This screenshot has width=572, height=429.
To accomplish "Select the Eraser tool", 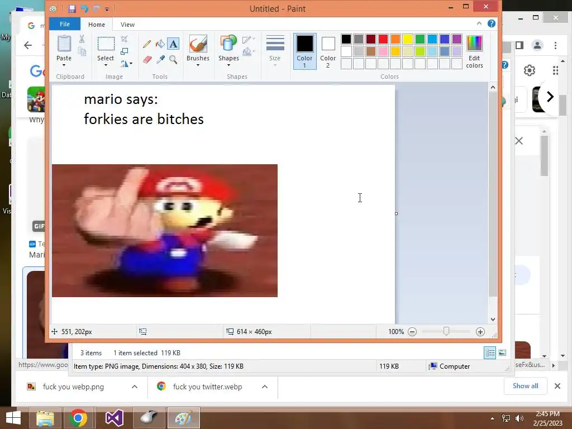I will (147, 59).
